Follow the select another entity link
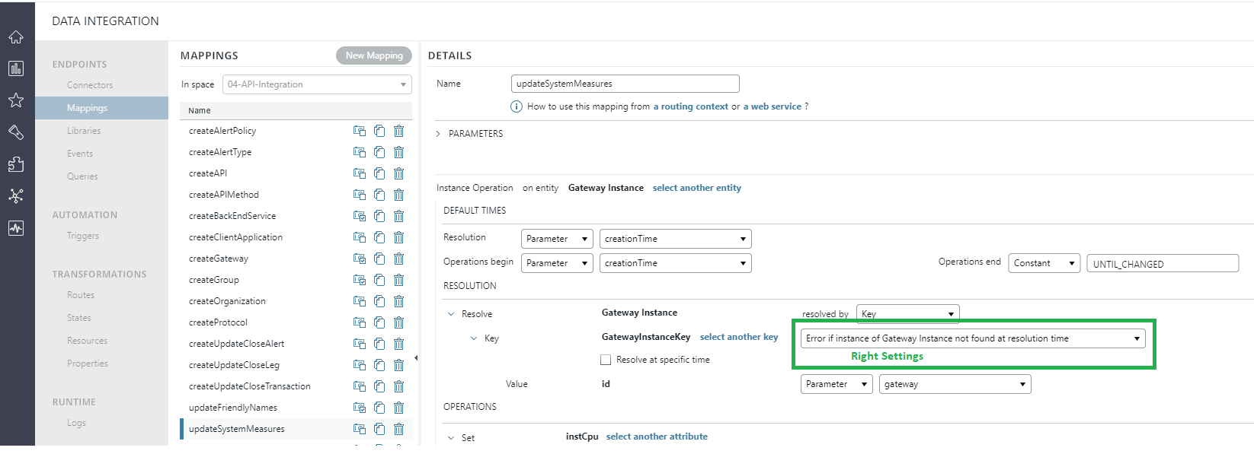The image size is (1254, 454). click(696, 188)
